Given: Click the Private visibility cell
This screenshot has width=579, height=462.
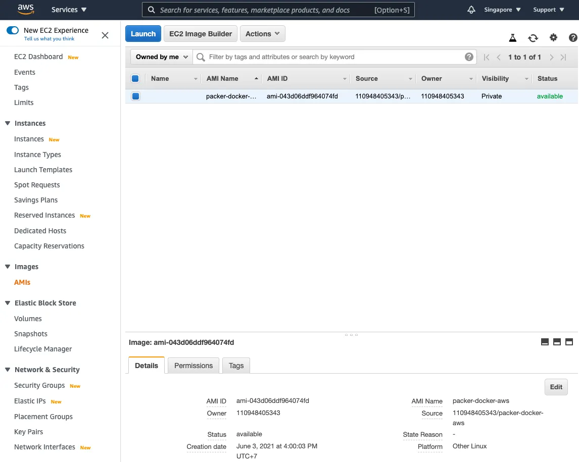Looking at the screenshot, I should pyautogui.click(x=492, y=96).
